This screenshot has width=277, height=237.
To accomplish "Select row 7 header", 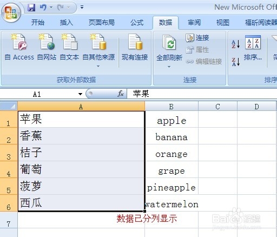I will pyautogui.click(x=9, y=220).
